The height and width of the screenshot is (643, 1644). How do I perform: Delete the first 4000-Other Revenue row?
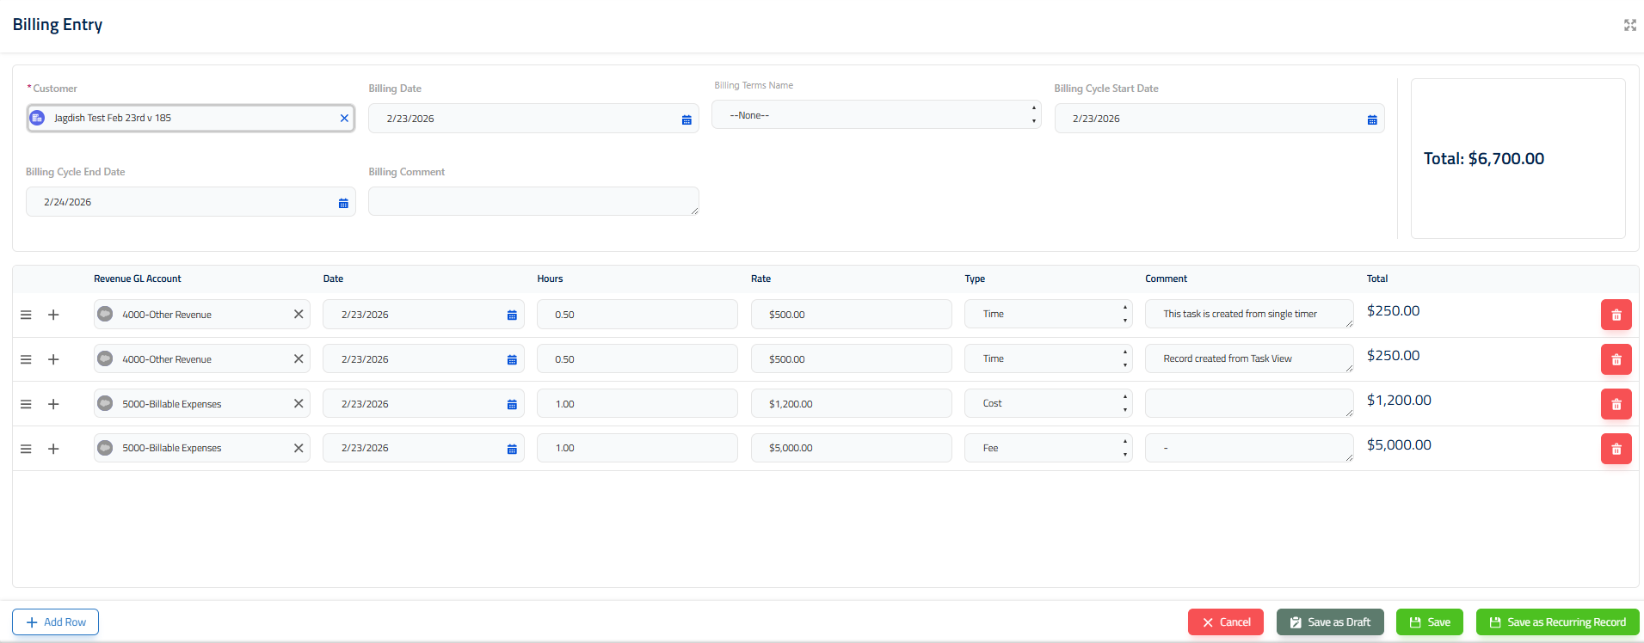coord(1616,315)
